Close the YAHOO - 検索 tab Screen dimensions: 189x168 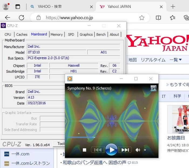91,7
